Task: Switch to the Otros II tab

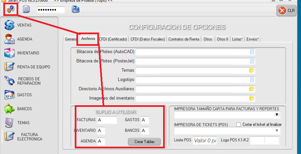Action: pyautogui.click(x=223, y=39)
